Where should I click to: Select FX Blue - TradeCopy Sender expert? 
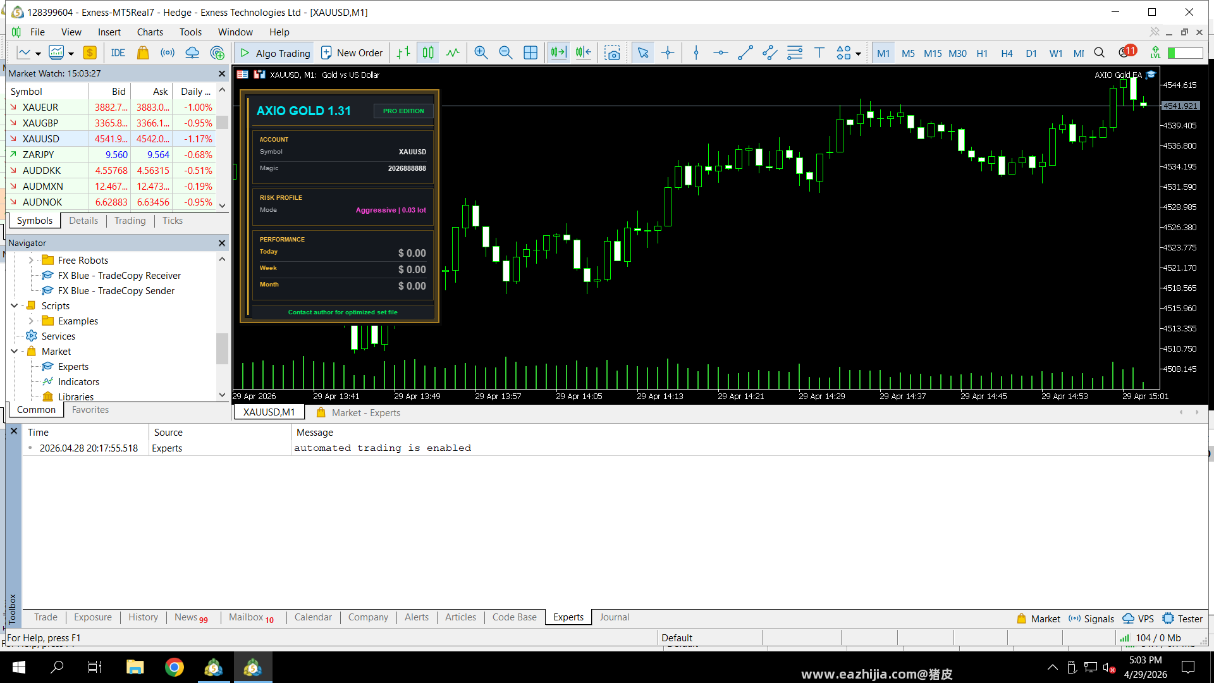(x=116, y=291)
